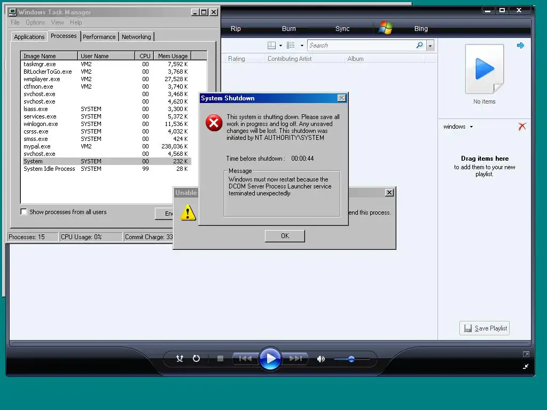Viewport: 547px width, 410px height.
Task: Open the Sync tab in Media Player
Action: 342,29
